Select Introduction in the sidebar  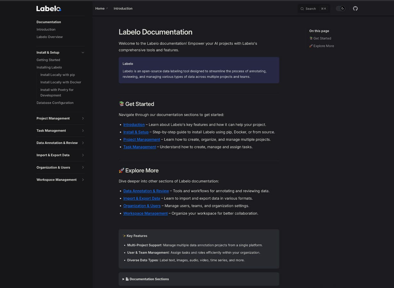tap(46, 29)
